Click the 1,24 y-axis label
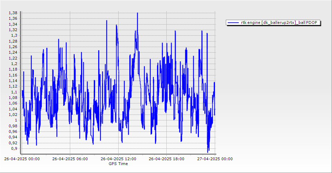This screenshot has width=332, height=173. [13, 53]
